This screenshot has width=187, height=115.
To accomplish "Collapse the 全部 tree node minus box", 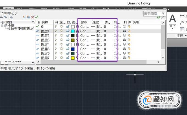I will pyautogui.click(x=2, y=26).
